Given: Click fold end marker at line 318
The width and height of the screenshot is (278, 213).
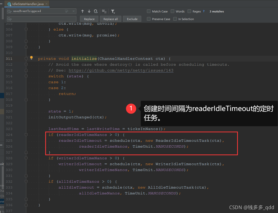Looking at the screenshot, I should (x=26, y=100).
